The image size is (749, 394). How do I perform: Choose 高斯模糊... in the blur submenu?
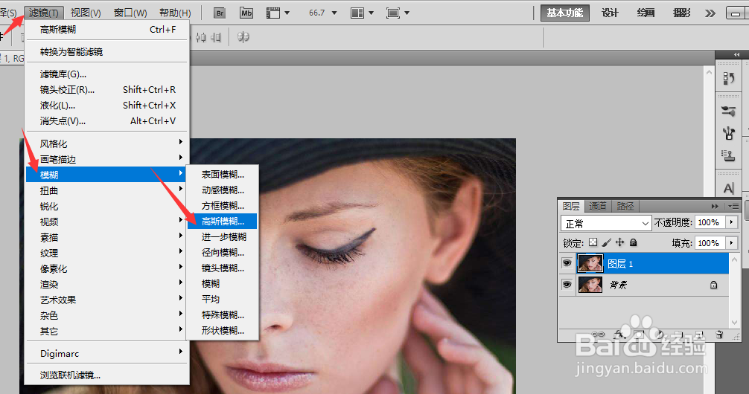222,221
